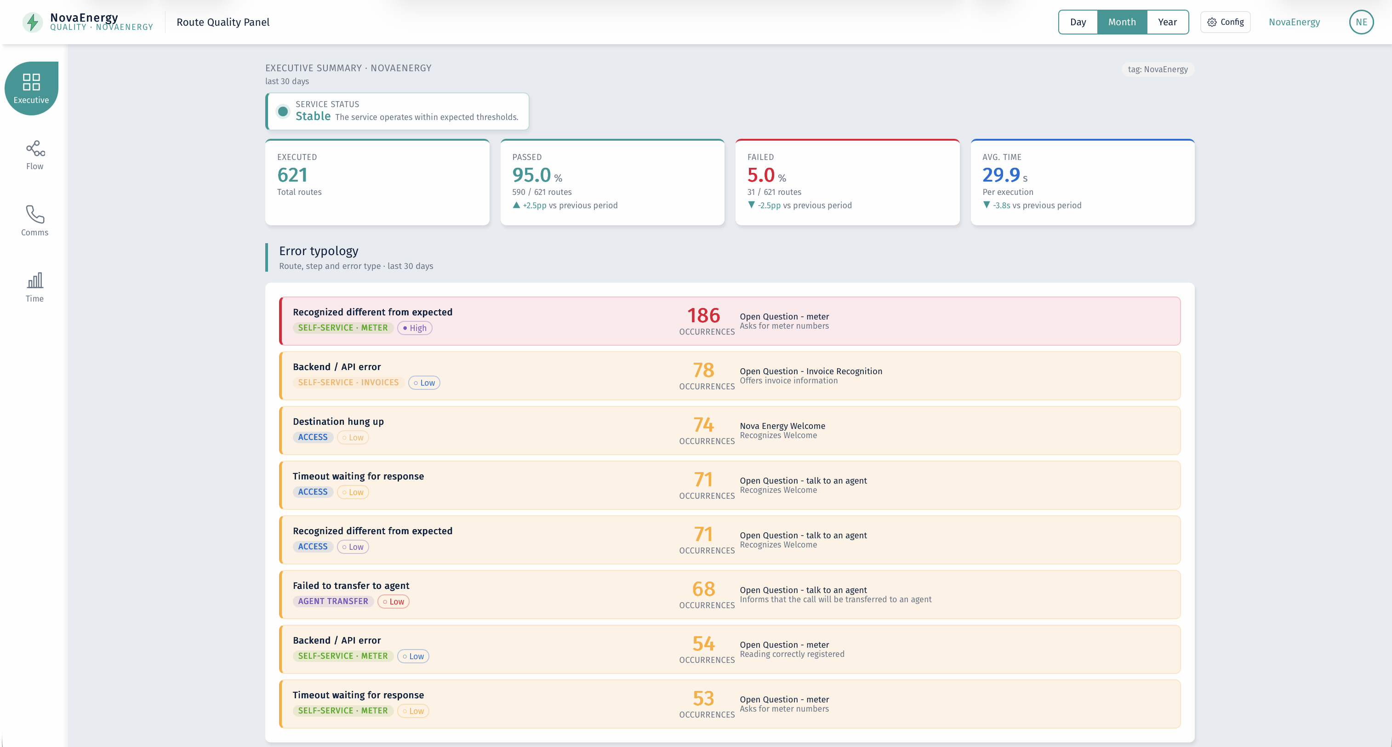This screenshot has height=747, width=1392.
Task: Click the Config gear icon
Action: tap(1212, 22)
